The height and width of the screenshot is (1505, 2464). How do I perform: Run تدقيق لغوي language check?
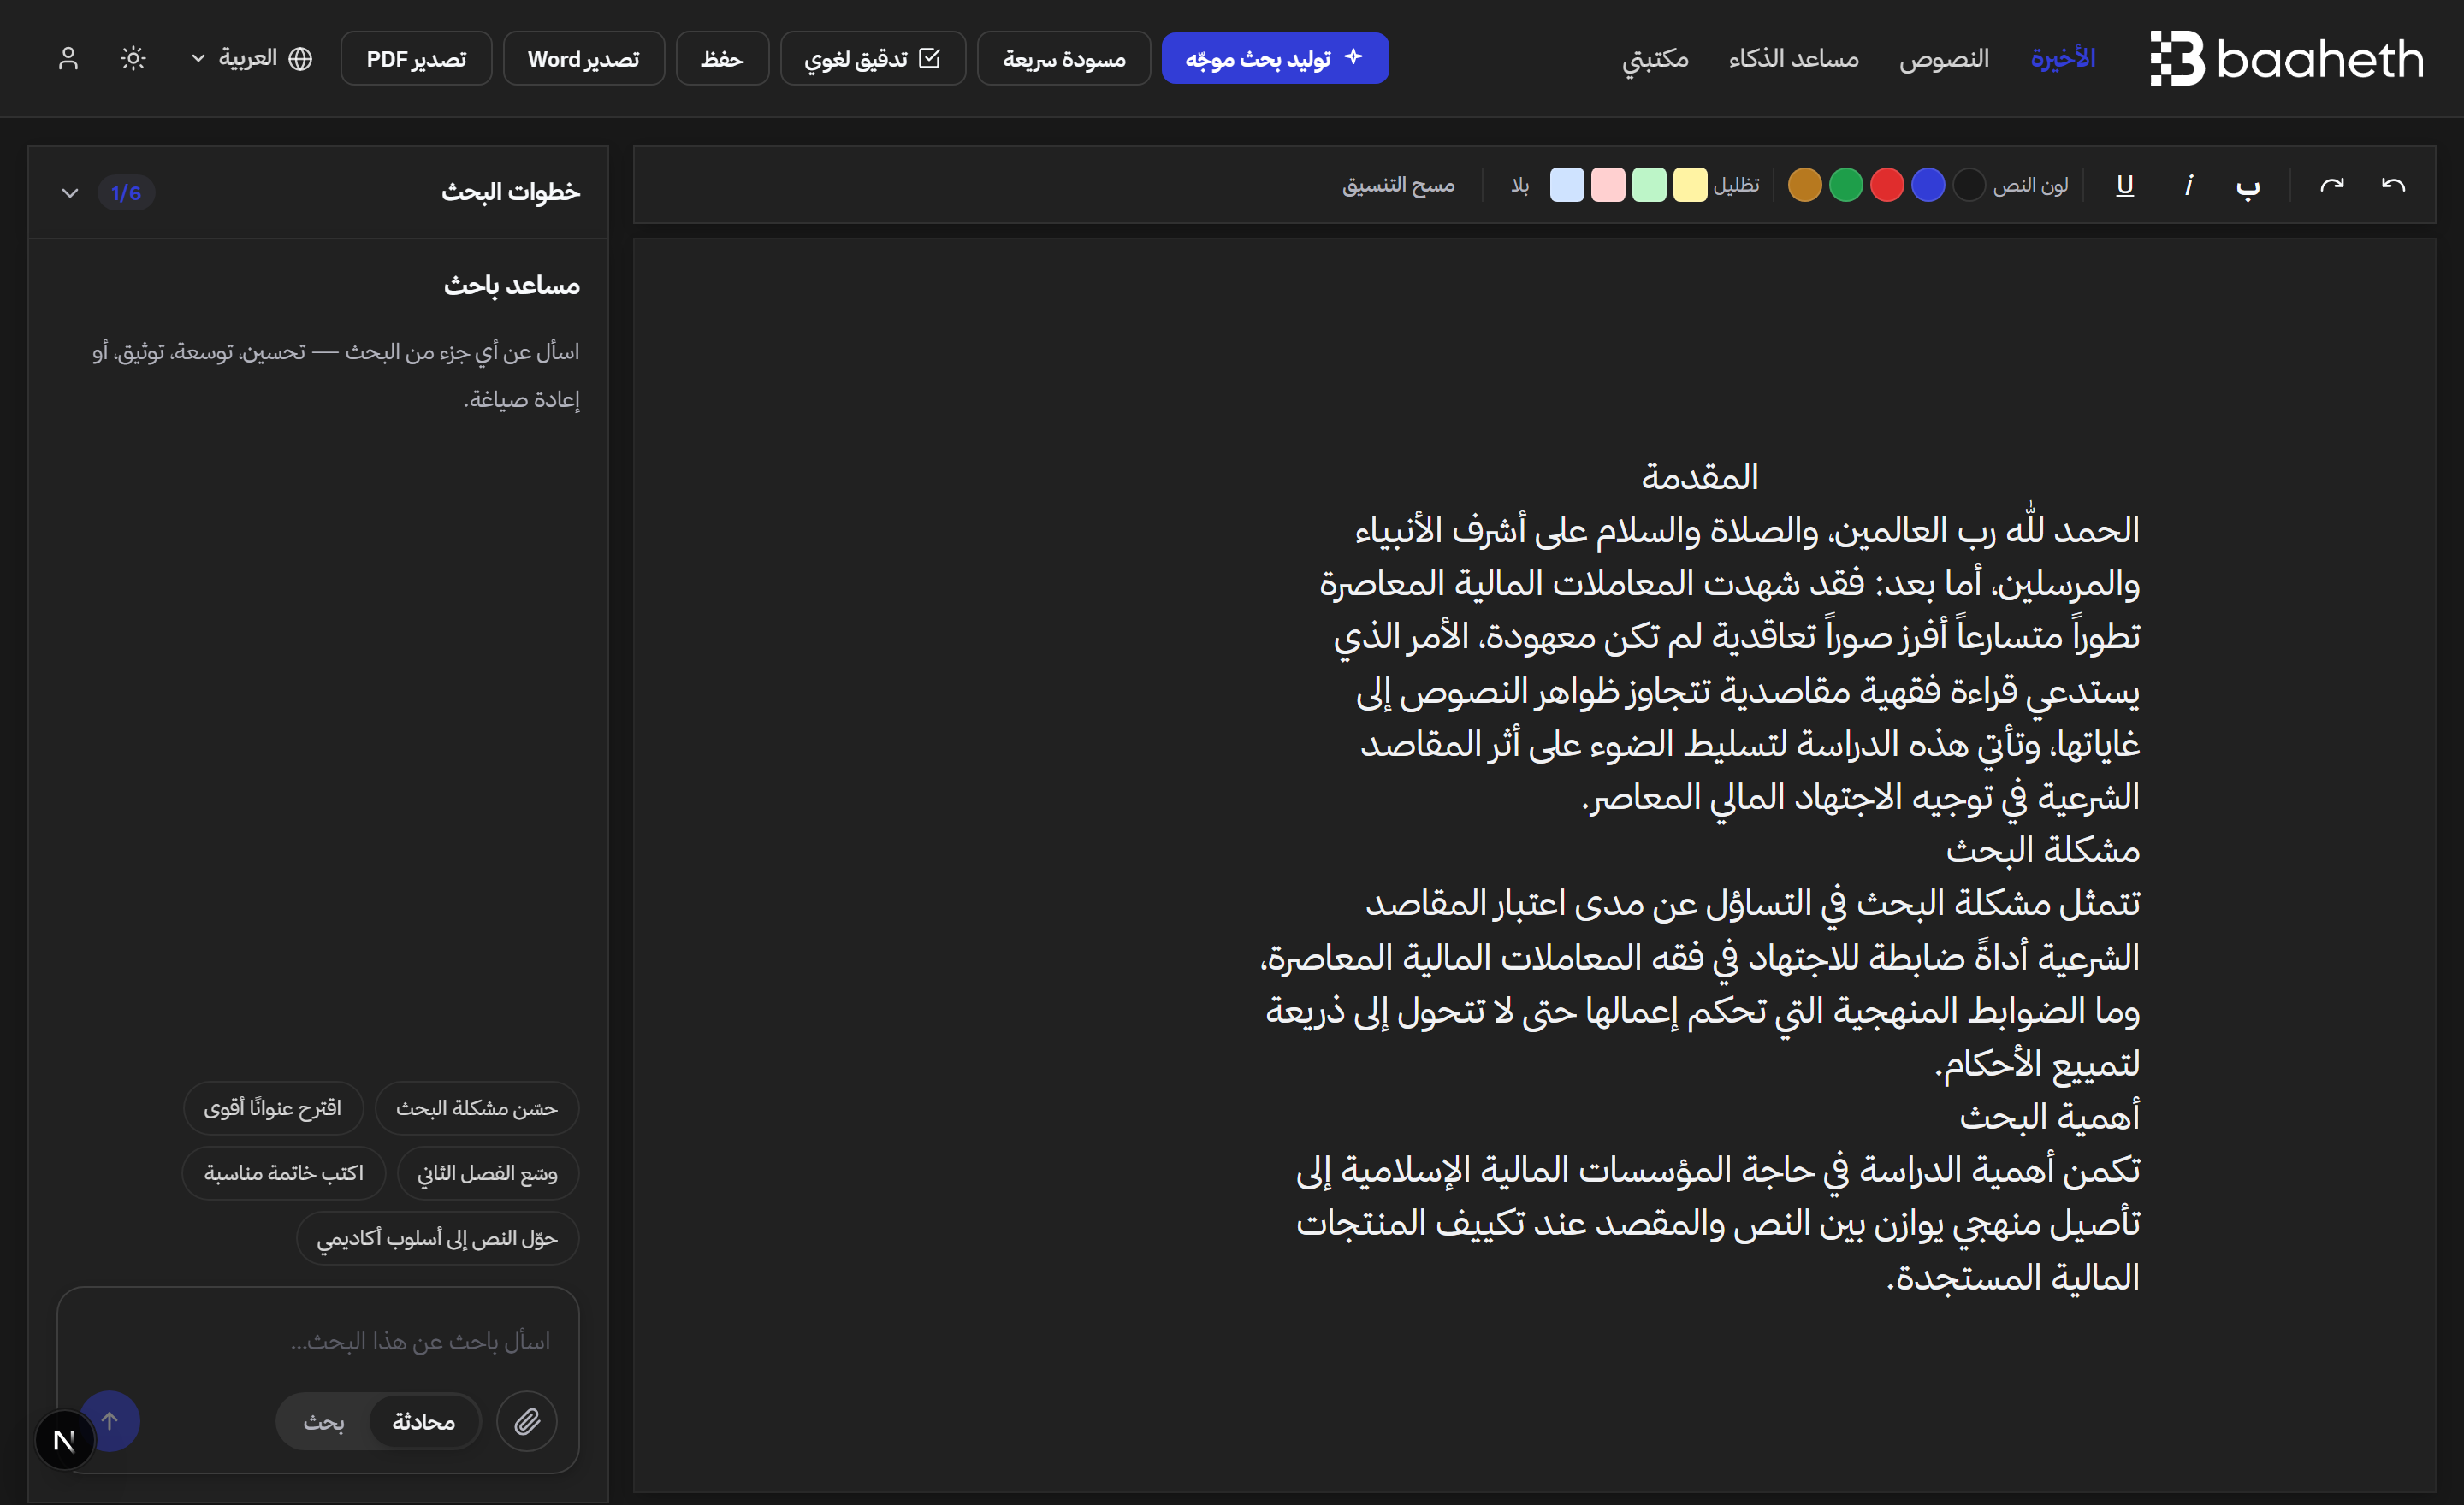click(873, 58)
